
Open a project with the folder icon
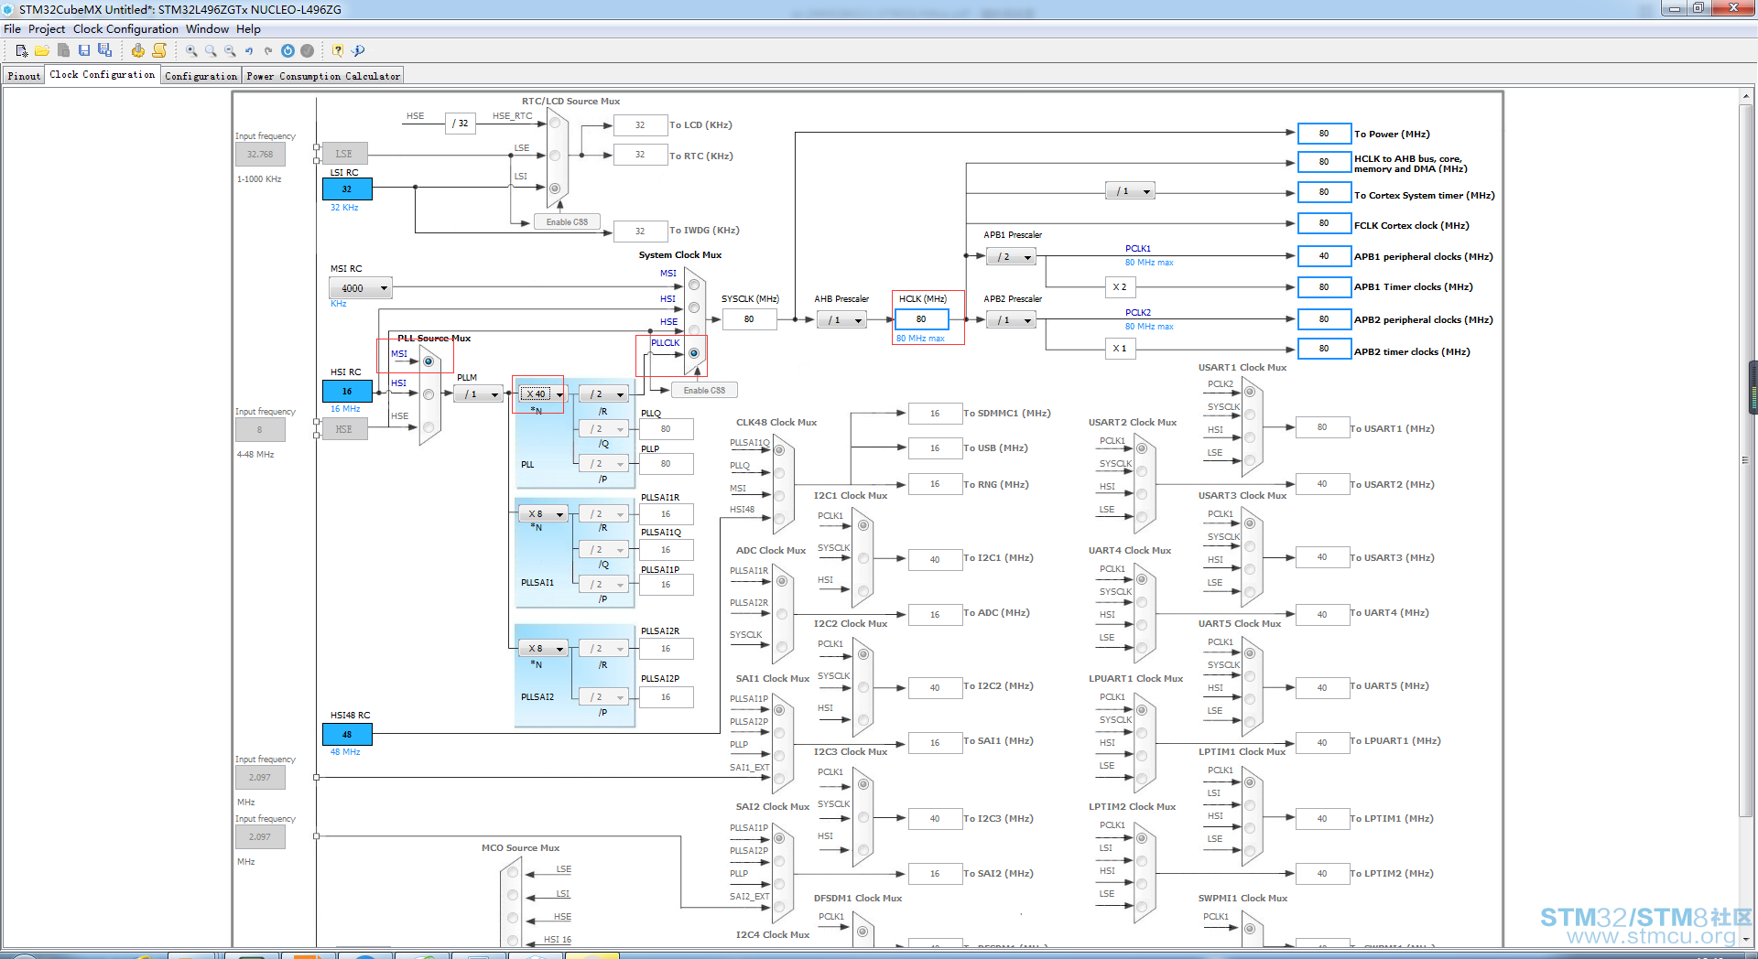pos(42,51)
